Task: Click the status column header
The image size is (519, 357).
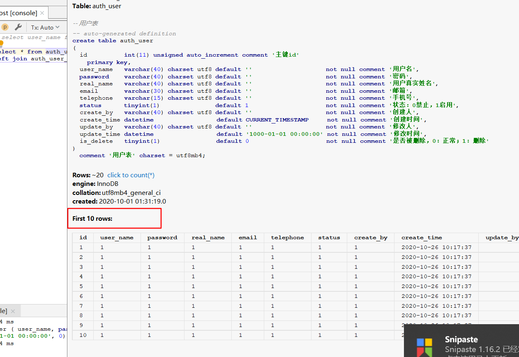Action: [329, 238]
